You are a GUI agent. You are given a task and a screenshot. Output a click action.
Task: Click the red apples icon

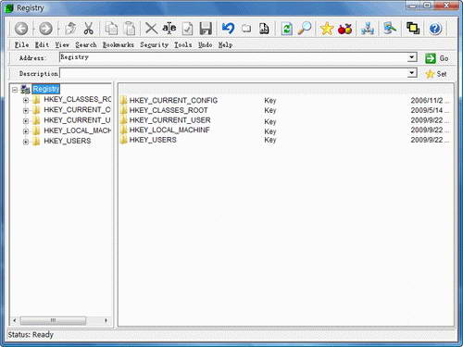pyautogui.click(x=344, y=29)
